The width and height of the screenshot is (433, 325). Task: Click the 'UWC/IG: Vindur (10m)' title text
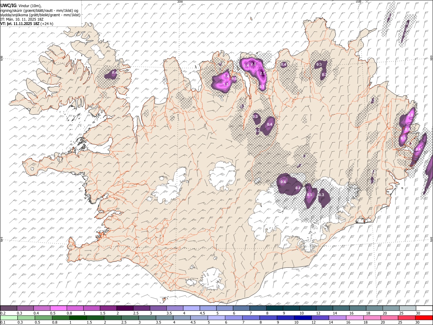pos(21,5)
